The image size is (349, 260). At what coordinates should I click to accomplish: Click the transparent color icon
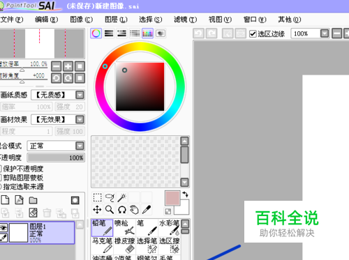pos(168,211)
